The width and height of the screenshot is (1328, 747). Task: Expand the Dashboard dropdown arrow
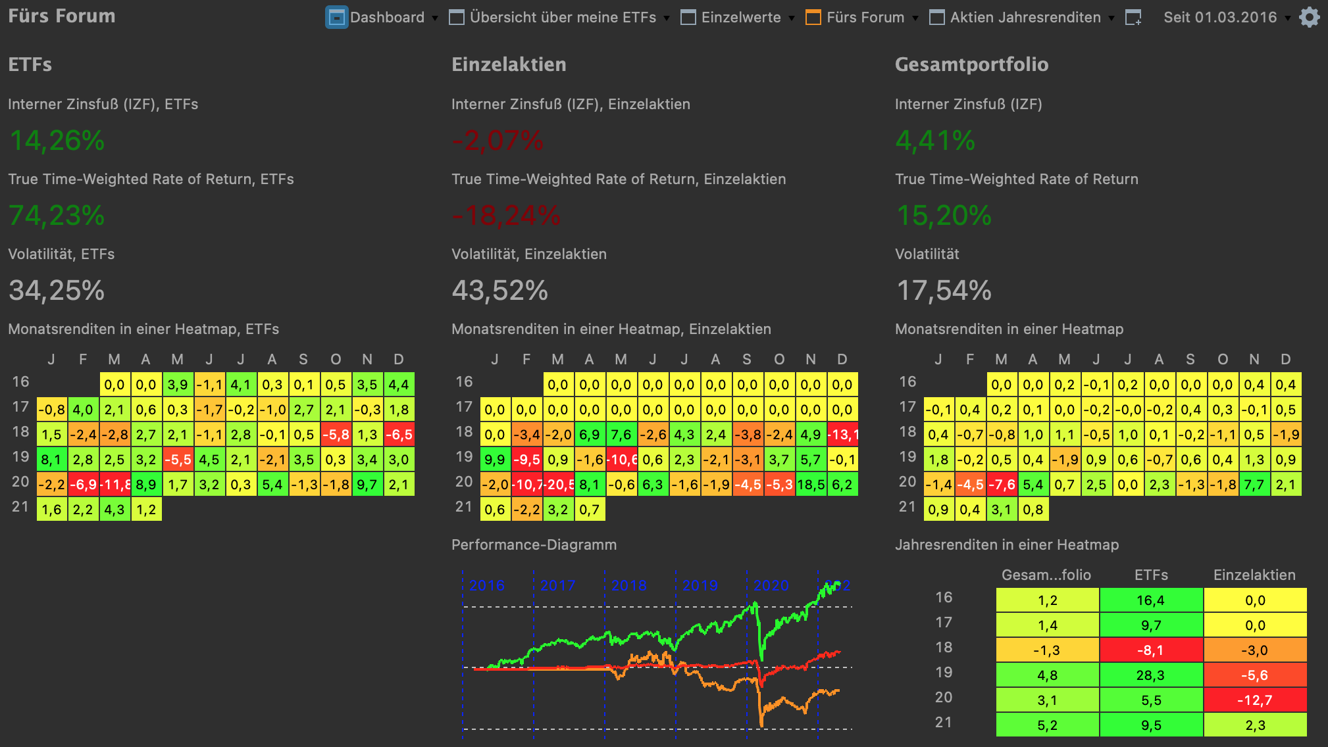tap(435, 18)
